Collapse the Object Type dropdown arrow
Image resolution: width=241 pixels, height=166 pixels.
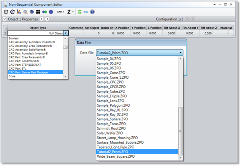(66, 33)
